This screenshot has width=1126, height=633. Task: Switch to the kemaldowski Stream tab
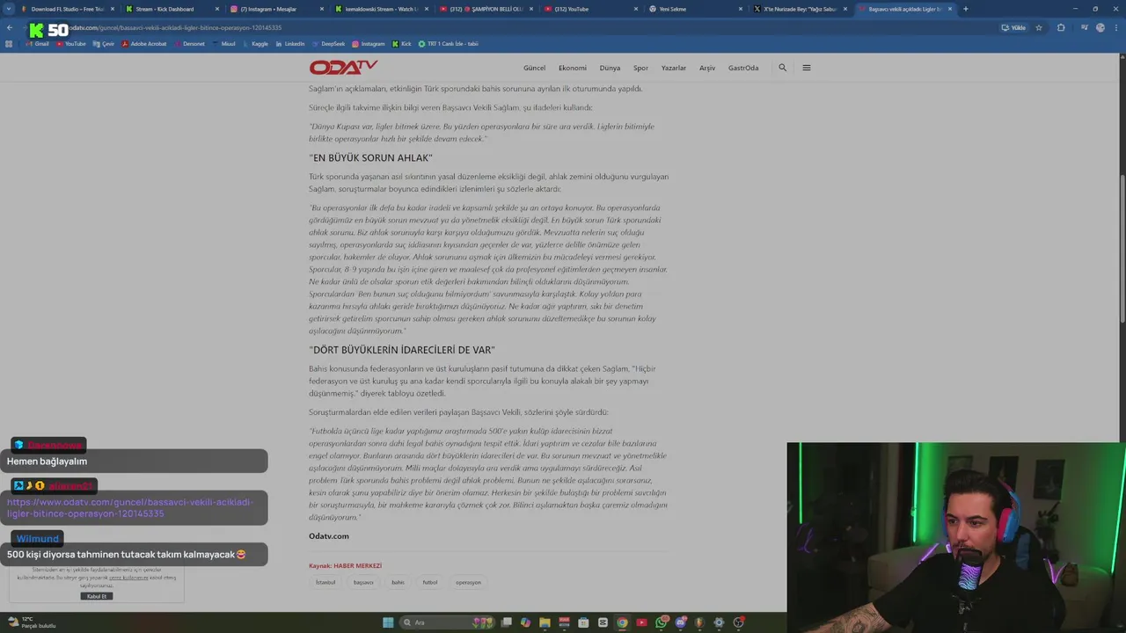(x=382, y=9)
